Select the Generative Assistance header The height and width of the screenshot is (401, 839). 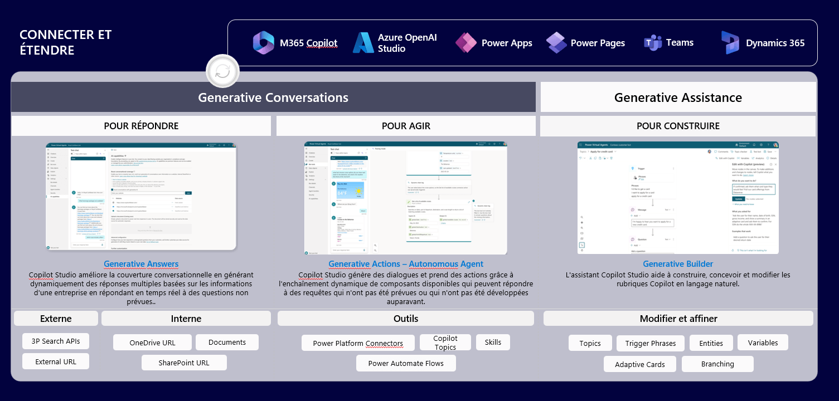click(678, 97)
